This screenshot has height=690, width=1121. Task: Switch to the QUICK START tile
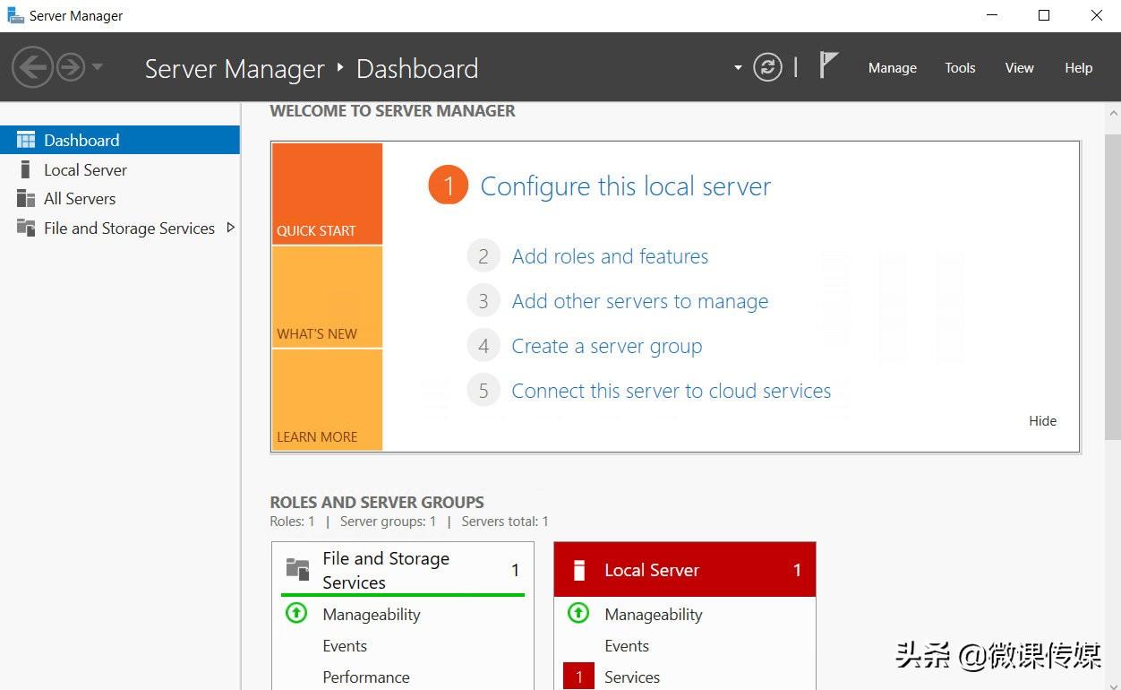(x=327, y=194)
